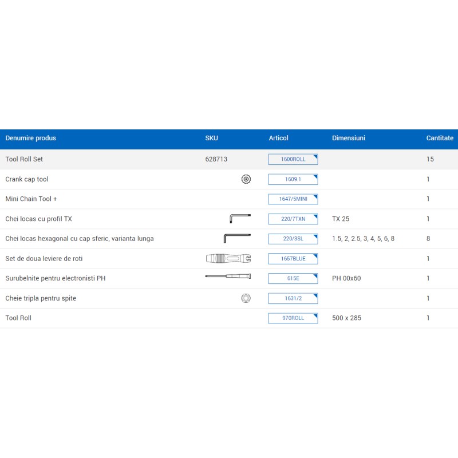The width and height of the screenshot is (458, 458).
Task: Select Set de doua leviere de roti
Action: pyautogui.click(x=44, y=259)
